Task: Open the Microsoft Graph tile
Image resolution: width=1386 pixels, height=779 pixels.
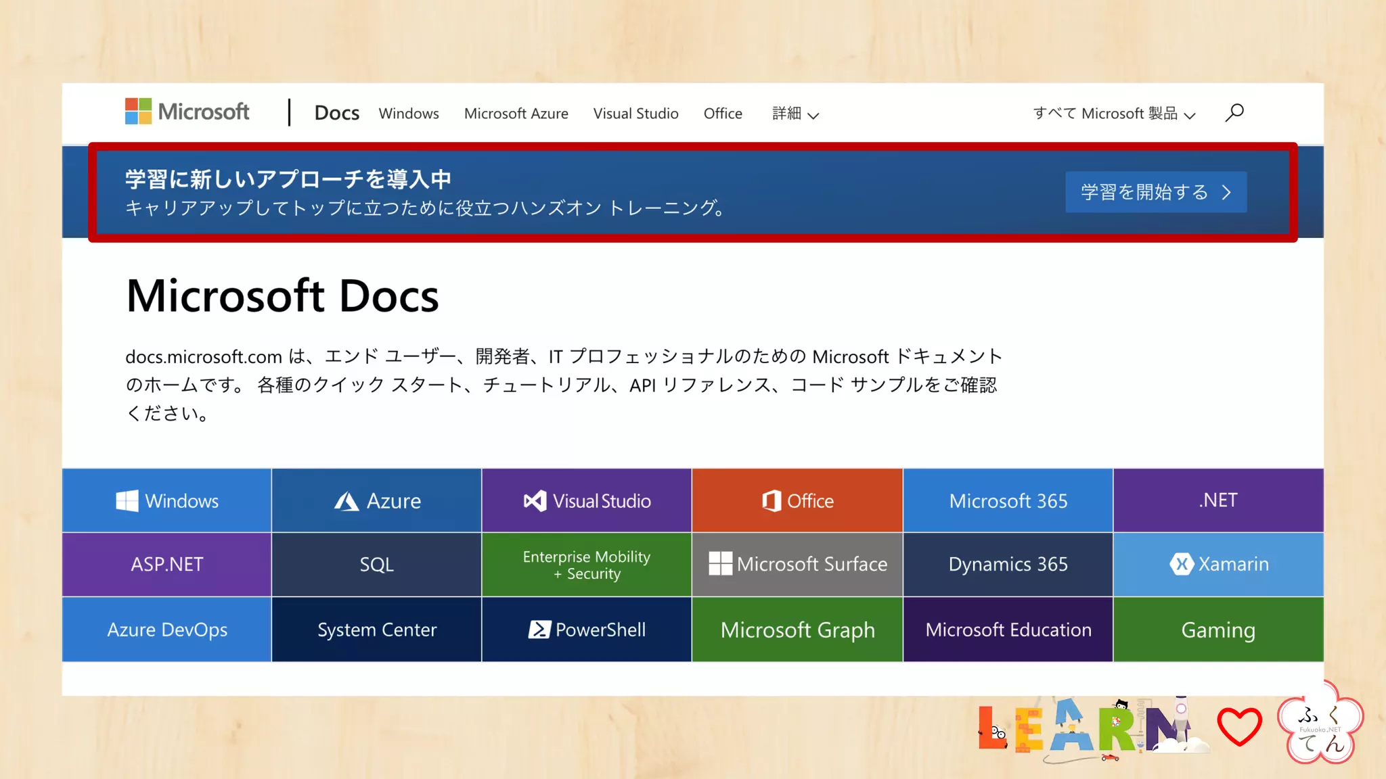Action: (x=797, y=630)
